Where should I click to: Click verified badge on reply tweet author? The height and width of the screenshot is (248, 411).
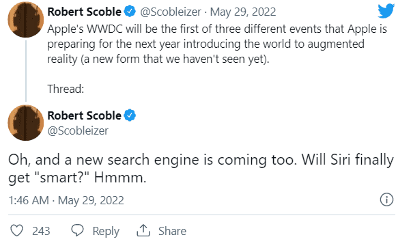coord(130,115)
